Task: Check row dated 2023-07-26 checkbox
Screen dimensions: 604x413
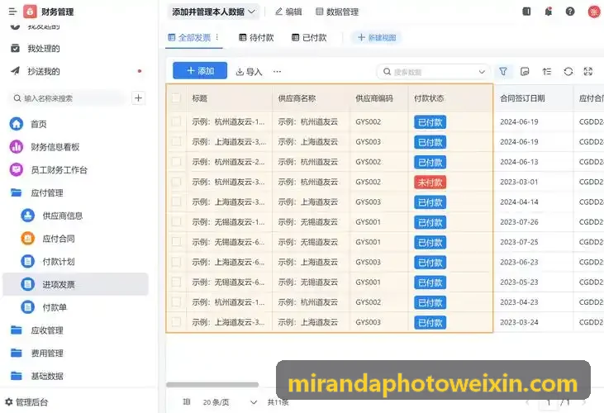Action: pyautogui.click(x=176, y=221)
